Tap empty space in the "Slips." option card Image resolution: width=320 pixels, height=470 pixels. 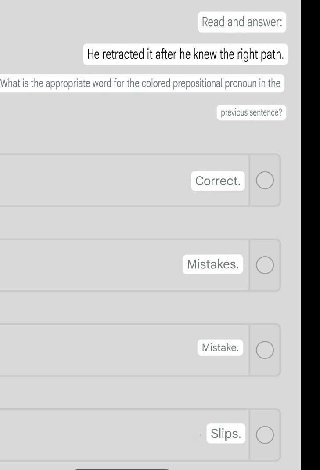[88, 434]
